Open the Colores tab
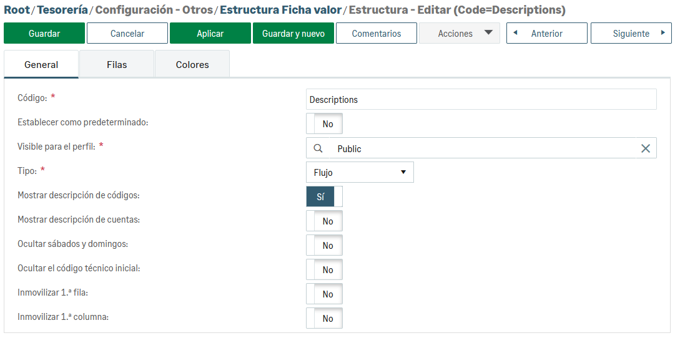The width and height of the screenshot is (675, 338). [192, 65]
